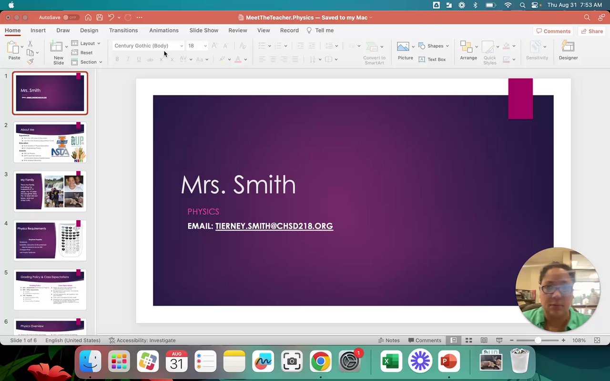
Task: Search the document with the magnifier icon
Action: point(587,18)
